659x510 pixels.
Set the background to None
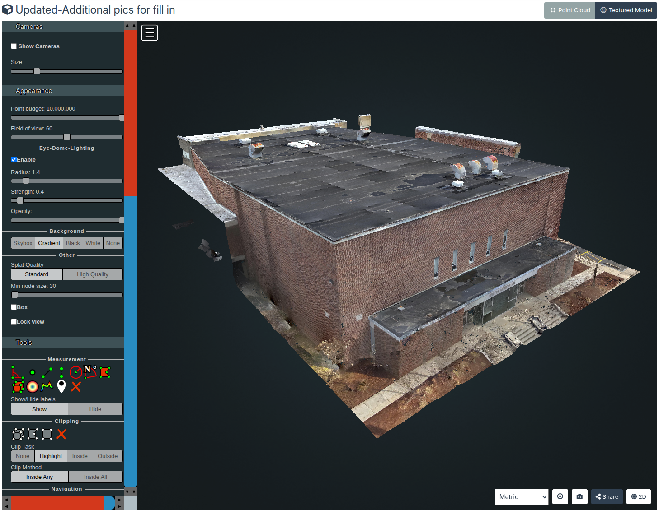click(113, 243)
